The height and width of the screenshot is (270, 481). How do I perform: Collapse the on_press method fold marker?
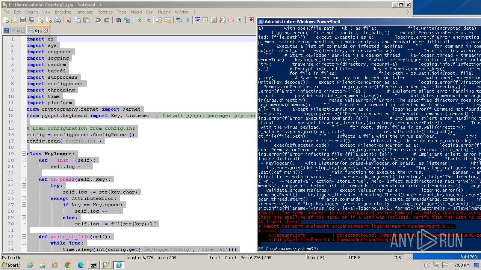point(24,179)
